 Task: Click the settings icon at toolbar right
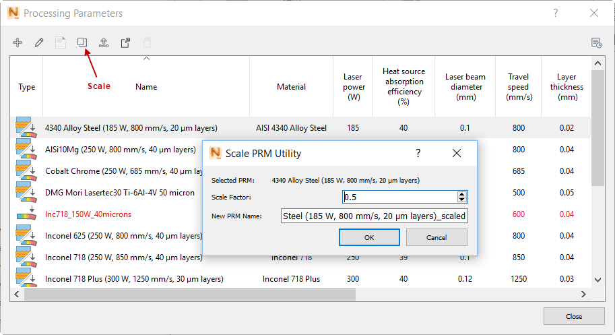[x=596, y=42]
